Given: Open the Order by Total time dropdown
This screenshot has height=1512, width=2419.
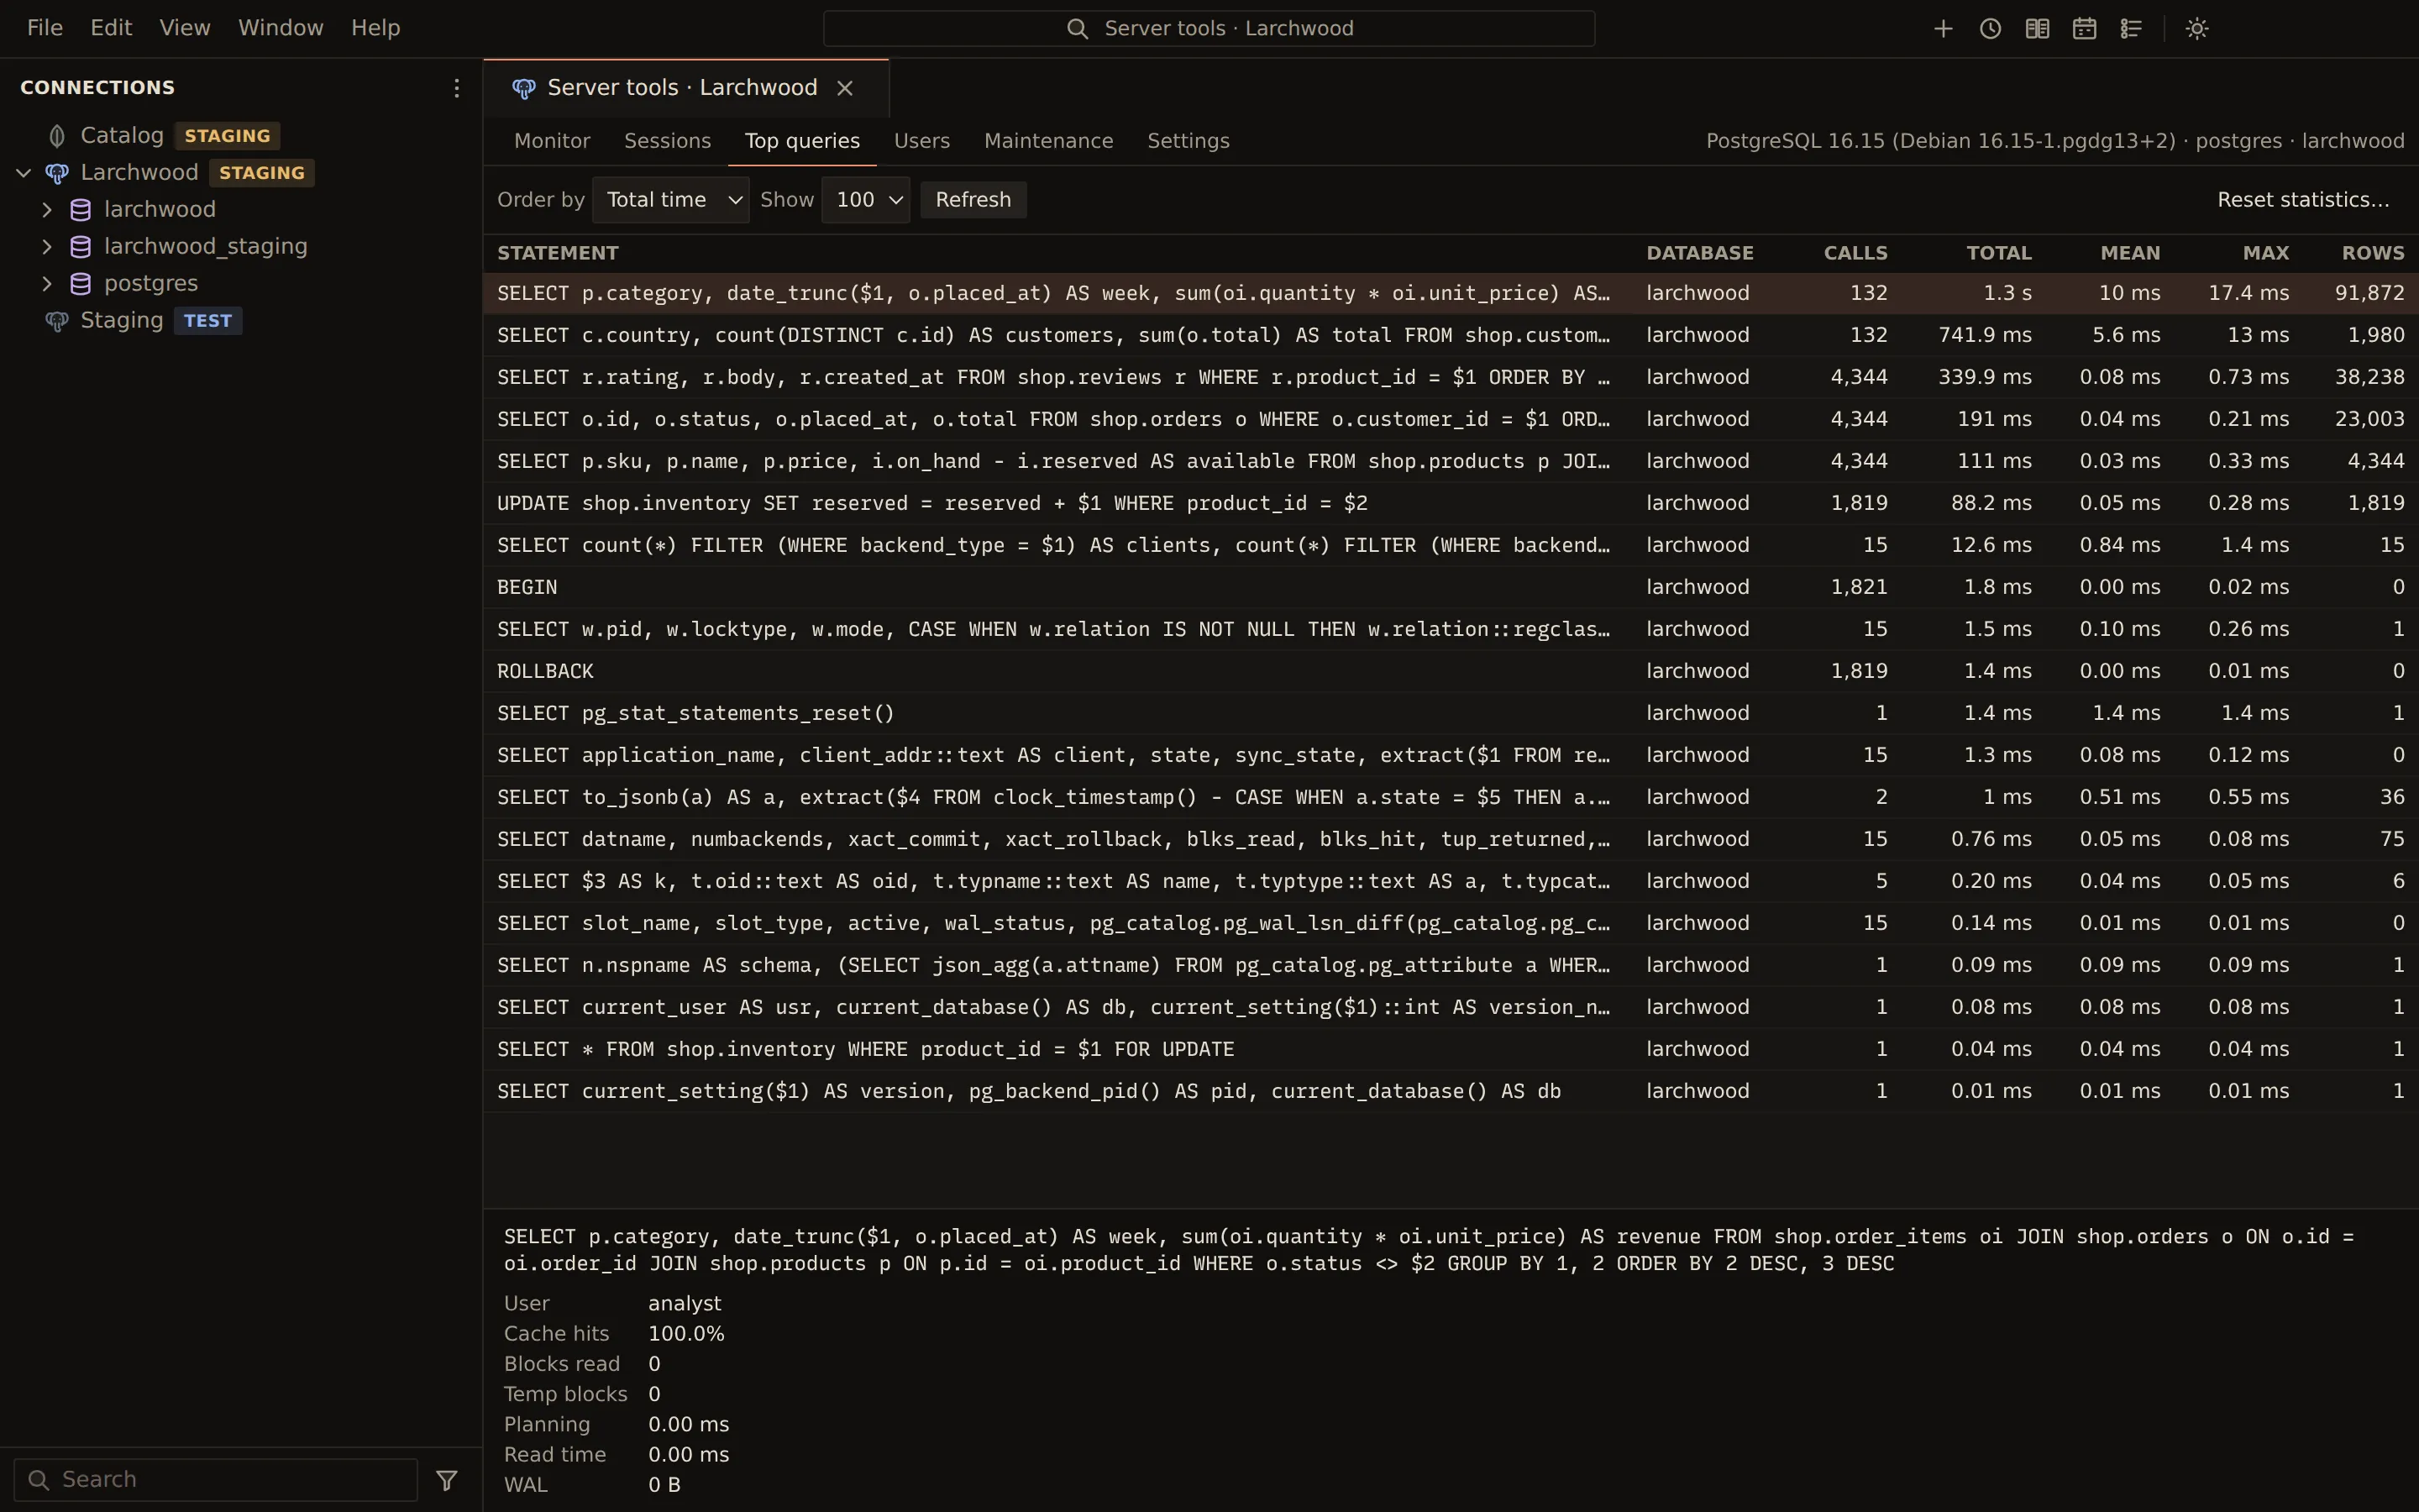Looking at the screenshot, I should (x=671, y=200).
